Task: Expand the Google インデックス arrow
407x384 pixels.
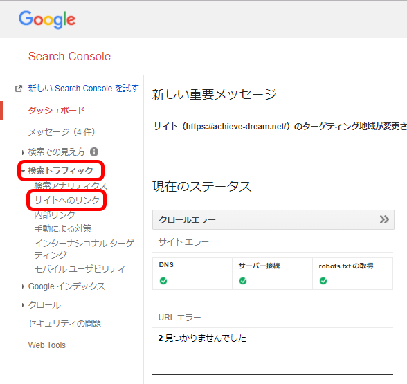Action: click(23, 286)
